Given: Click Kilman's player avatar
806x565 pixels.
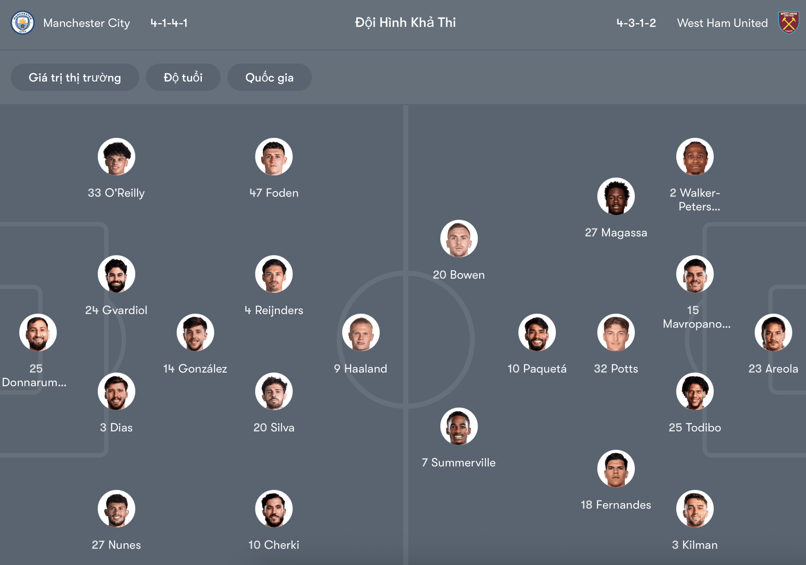Looking at the screenshot, I should pyautogui.click(x=695, y=509).
